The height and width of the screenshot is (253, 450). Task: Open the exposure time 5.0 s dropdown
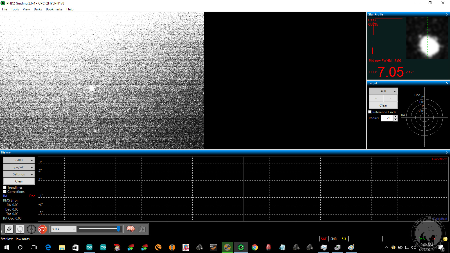pos(64,229)
